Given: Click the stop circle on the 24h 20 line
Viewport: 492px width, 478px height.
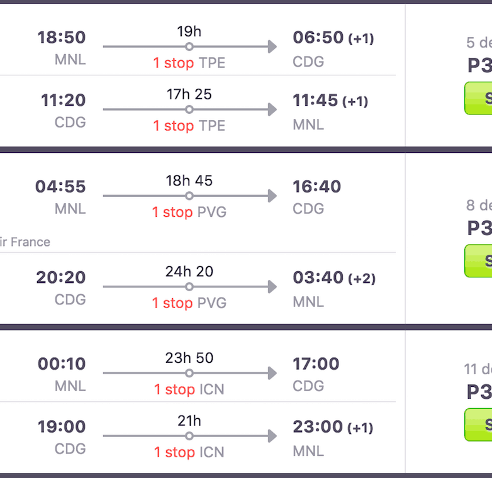Looking at the screenshot, I should [x=189, y=287].
